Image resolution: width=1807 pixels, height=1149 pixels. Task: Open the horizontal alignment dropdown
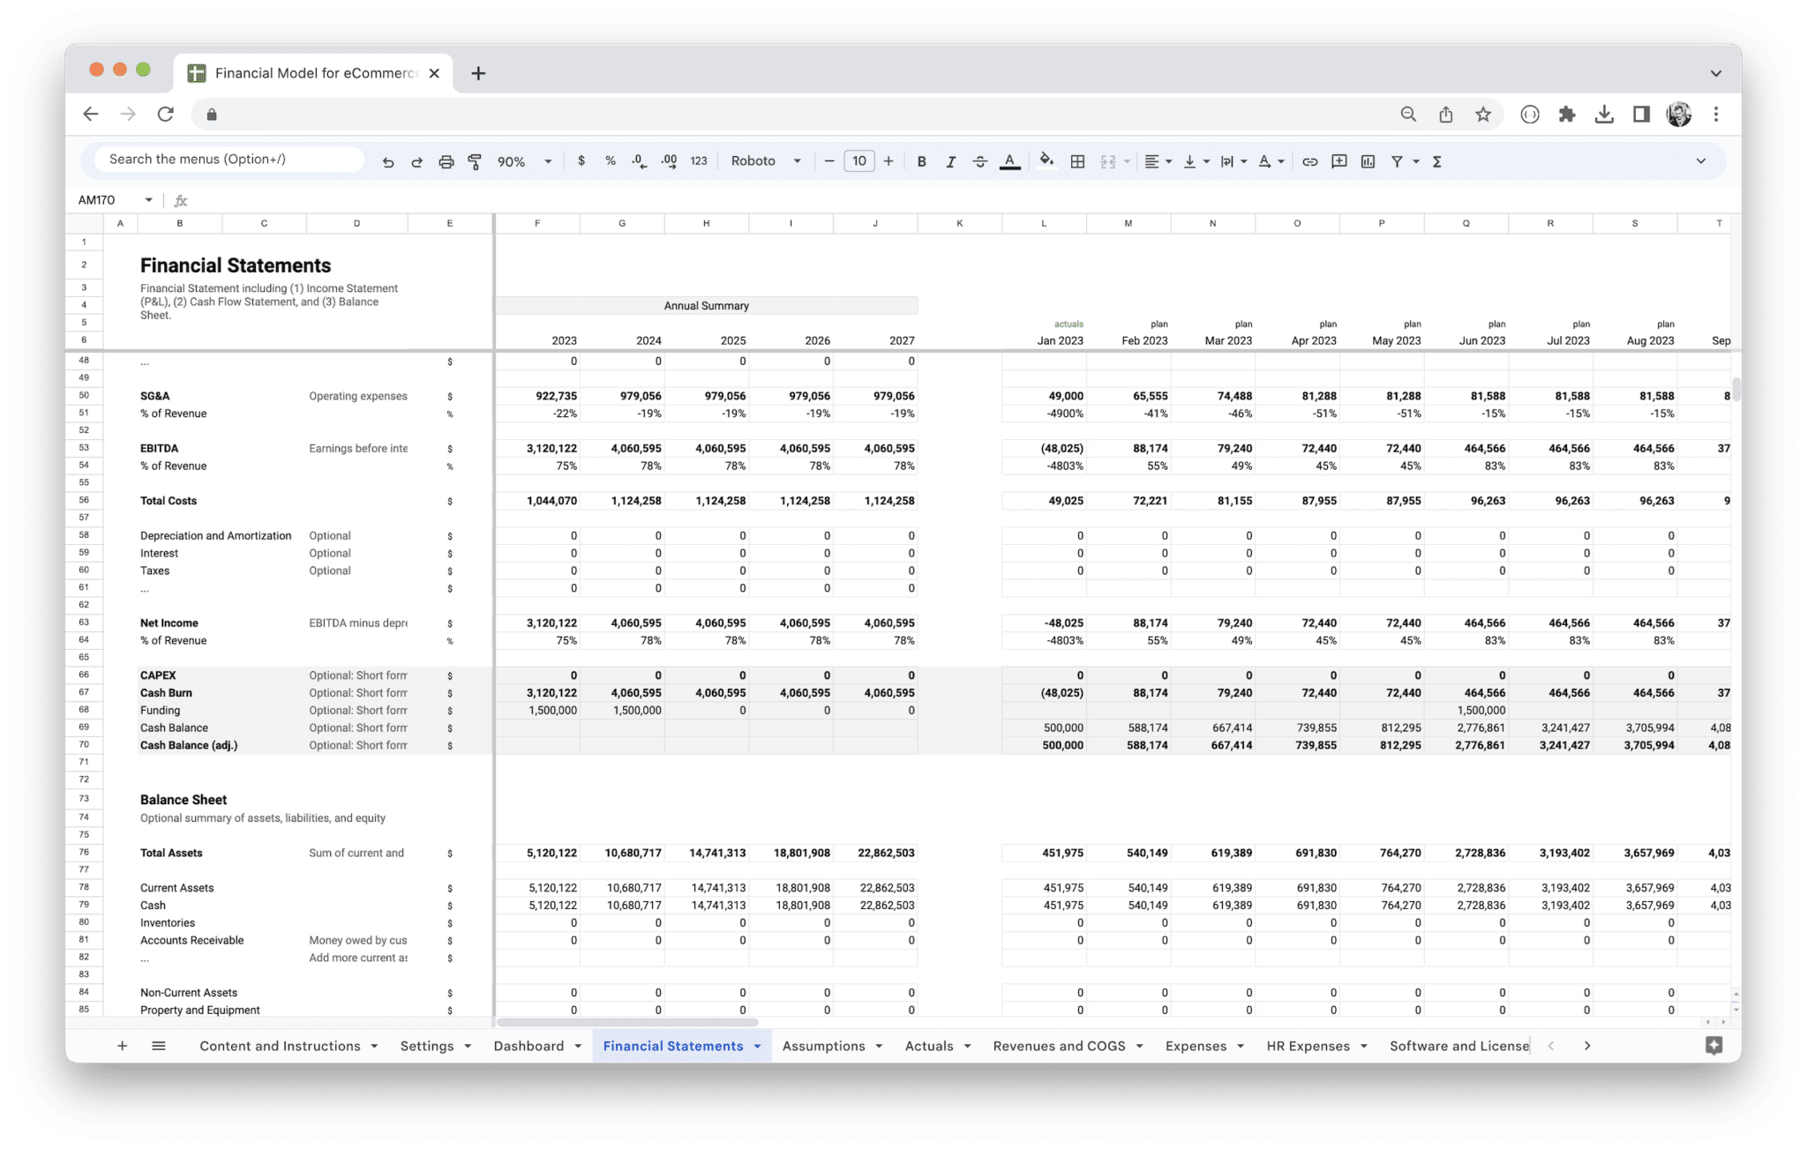point(1157,160)
